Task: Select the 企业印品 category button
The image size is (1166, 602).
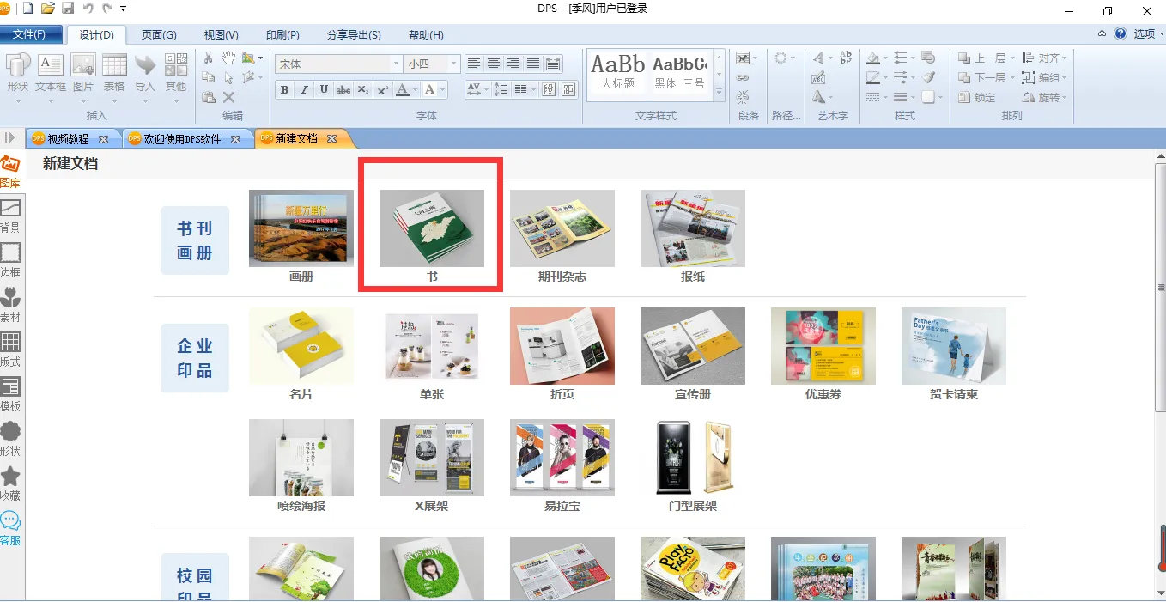Action: [195, 358]
